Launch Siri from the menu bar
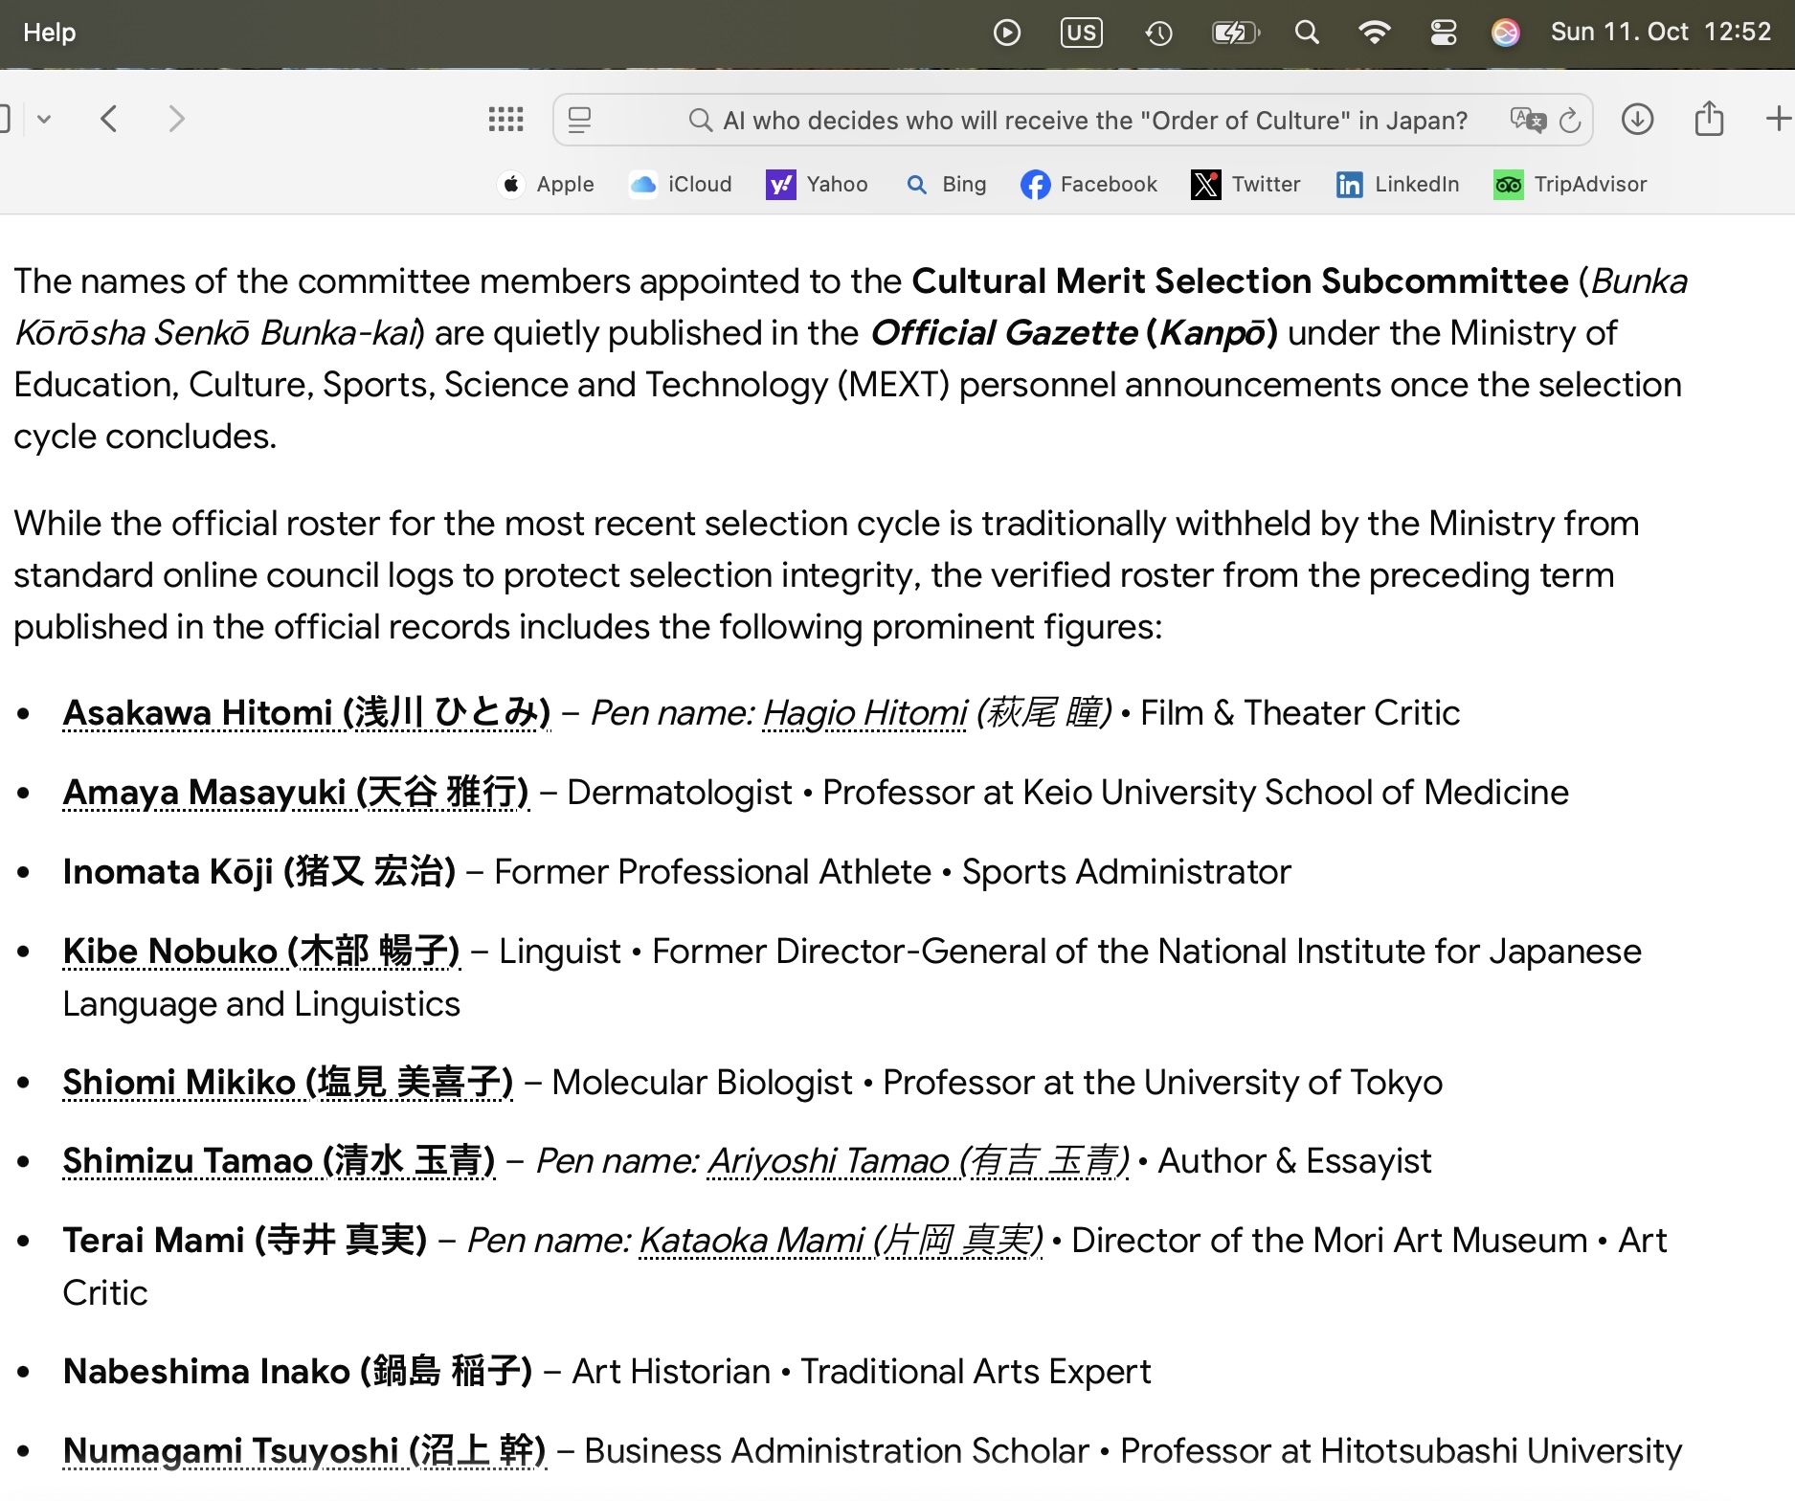The image size is (1795, 1501). tap(1506, 33)
